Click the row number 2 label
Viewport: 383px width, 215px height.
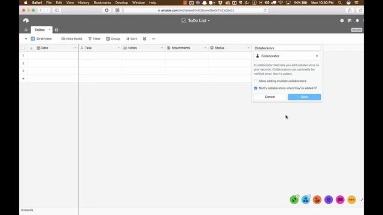(23, 63)
